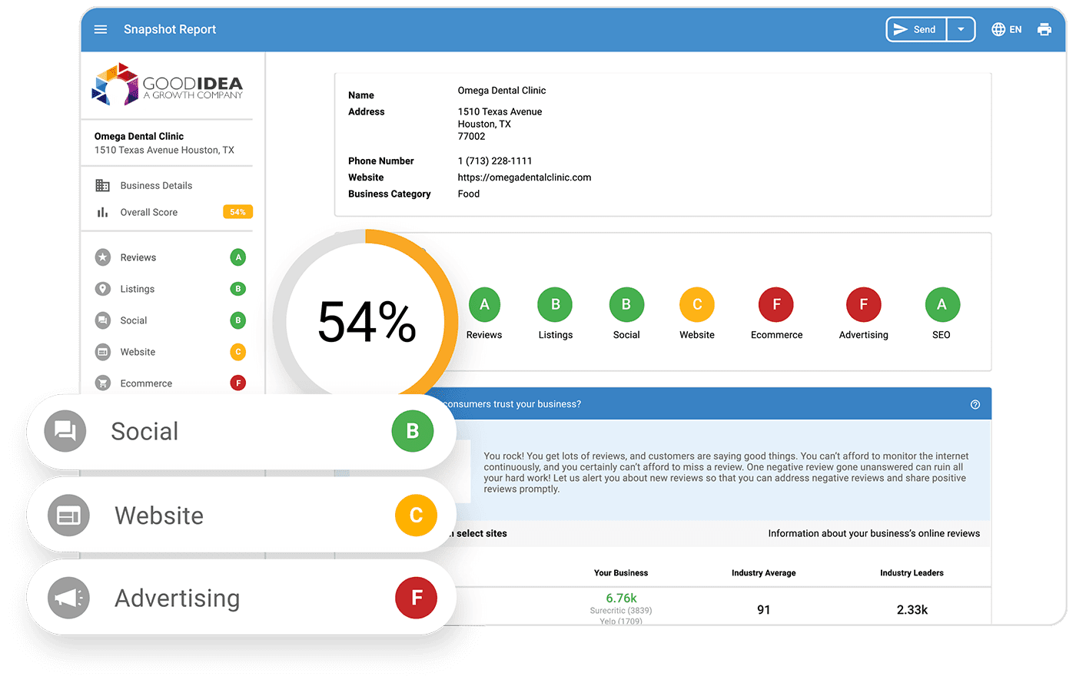1076x683 pixels.
Task: Click the Listings pin icon in sidebar
Action: (102, 289)
